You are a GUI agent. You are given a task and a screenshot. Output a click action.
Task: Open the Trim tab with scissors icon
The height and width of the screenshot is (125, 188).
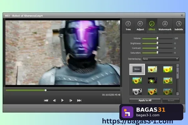coord(128,26)
